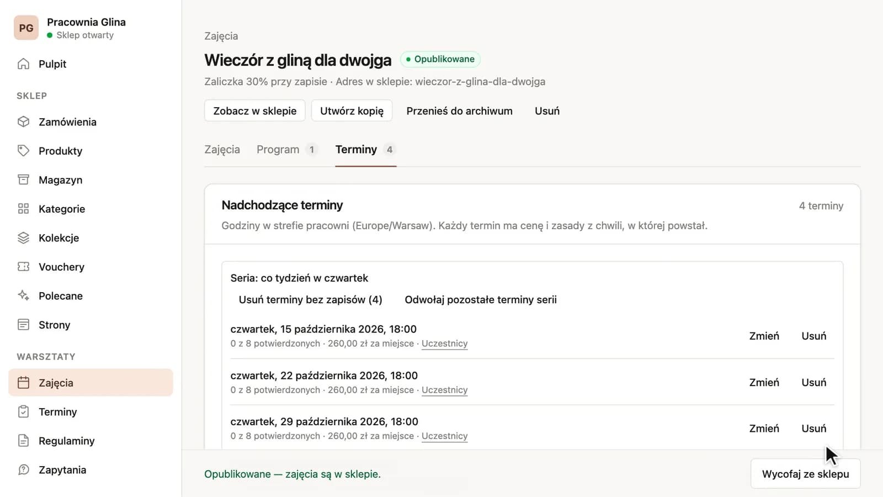Click the PG store avatar
The height and width of the screenshot is (497, 883).
(26, 28)
